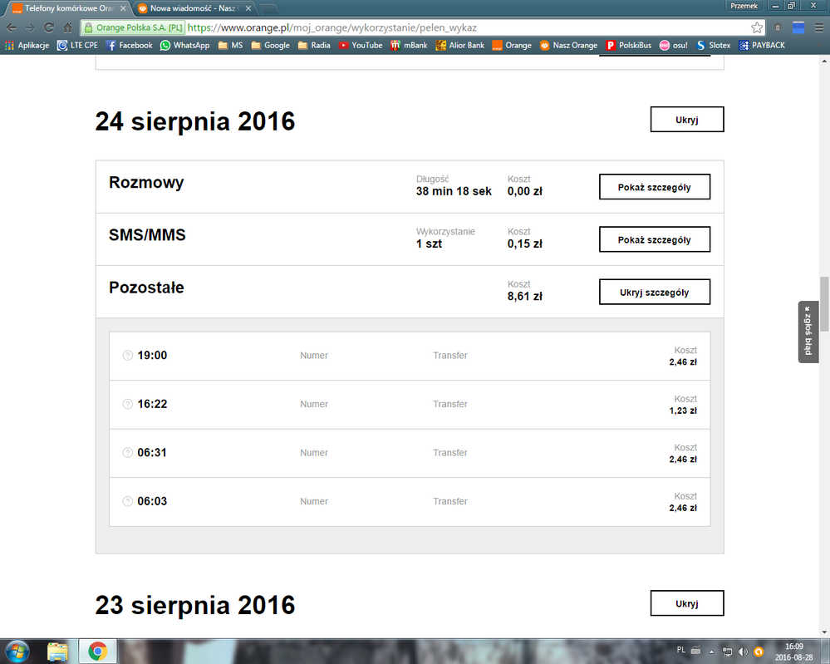Open the Orange bookmark
This screenshot has width=830, height=664.
(x=512, y=46)
